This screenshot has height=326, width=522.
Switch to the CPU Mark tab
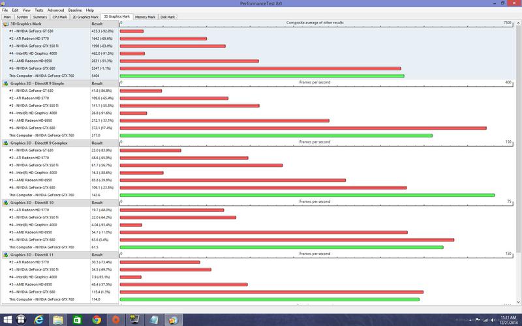[59, 17]
